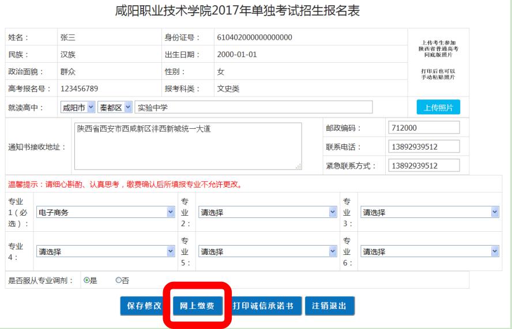
Task: Open the 专业4 请选择 dropdown
Action: [x=106, y=251]
